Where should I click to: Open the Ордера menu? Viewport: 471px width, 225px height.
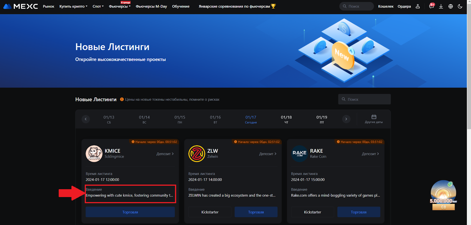404,6
